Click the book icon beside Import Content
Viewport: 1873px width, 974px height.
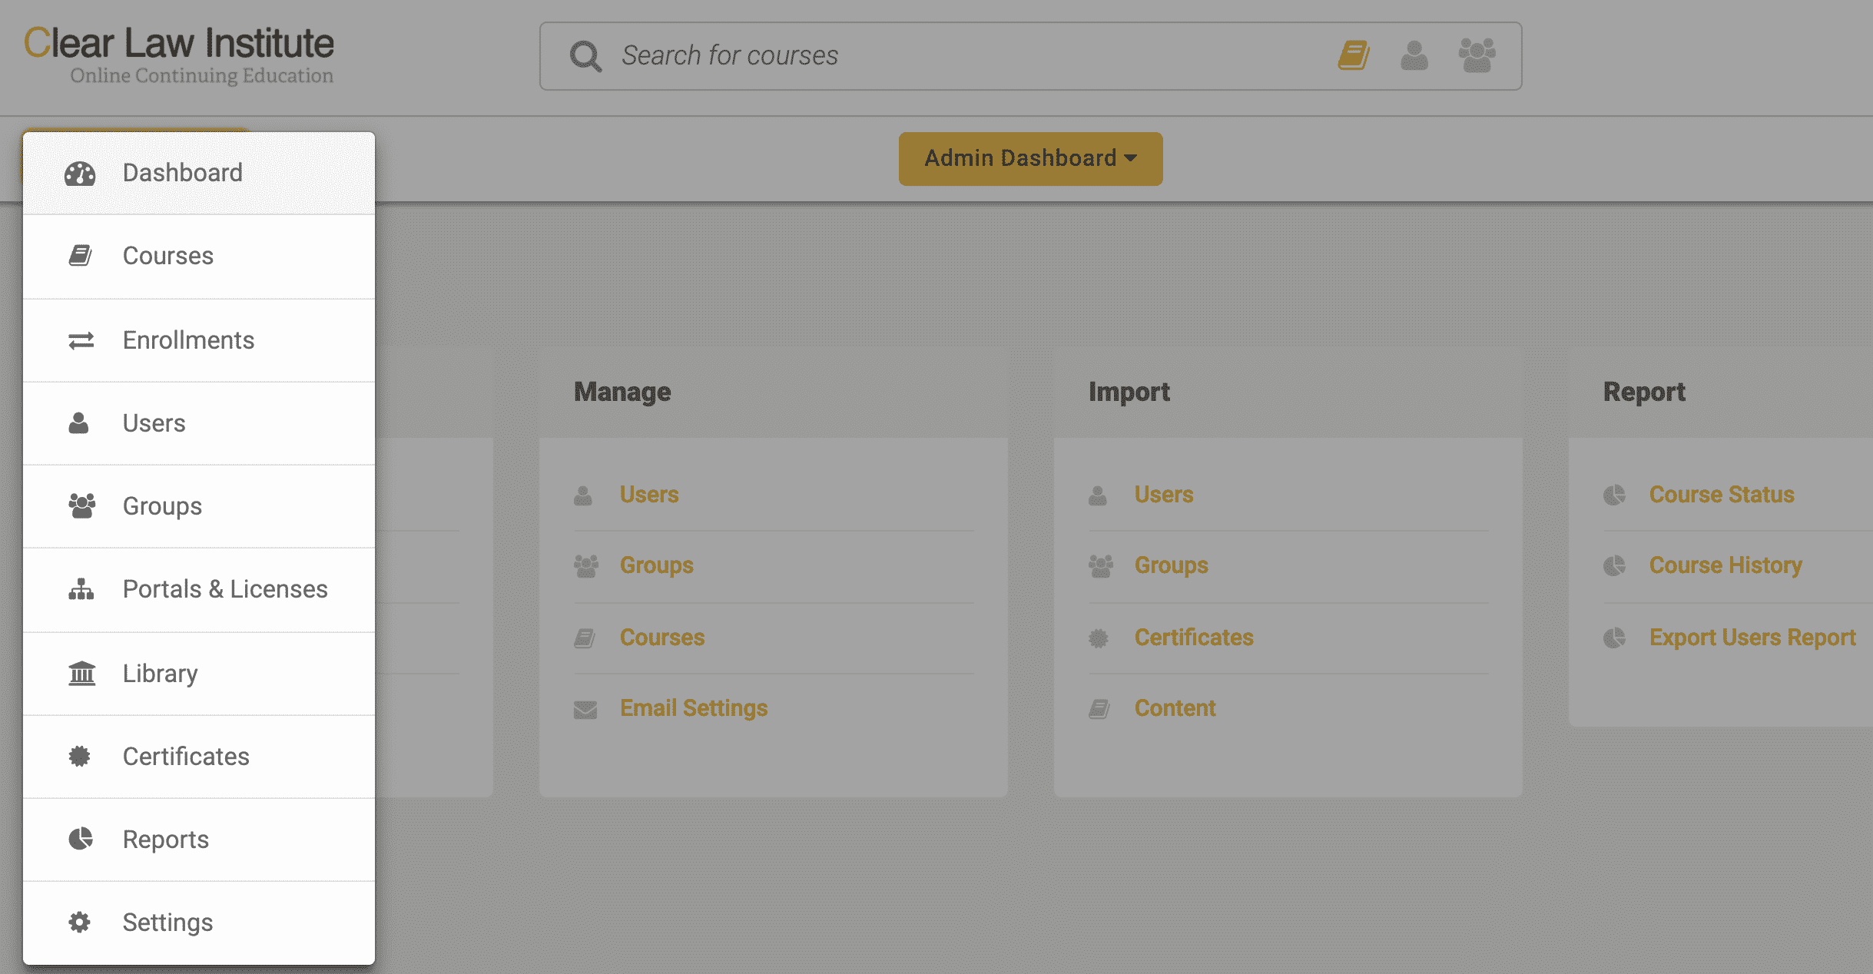coord(1099,709)
